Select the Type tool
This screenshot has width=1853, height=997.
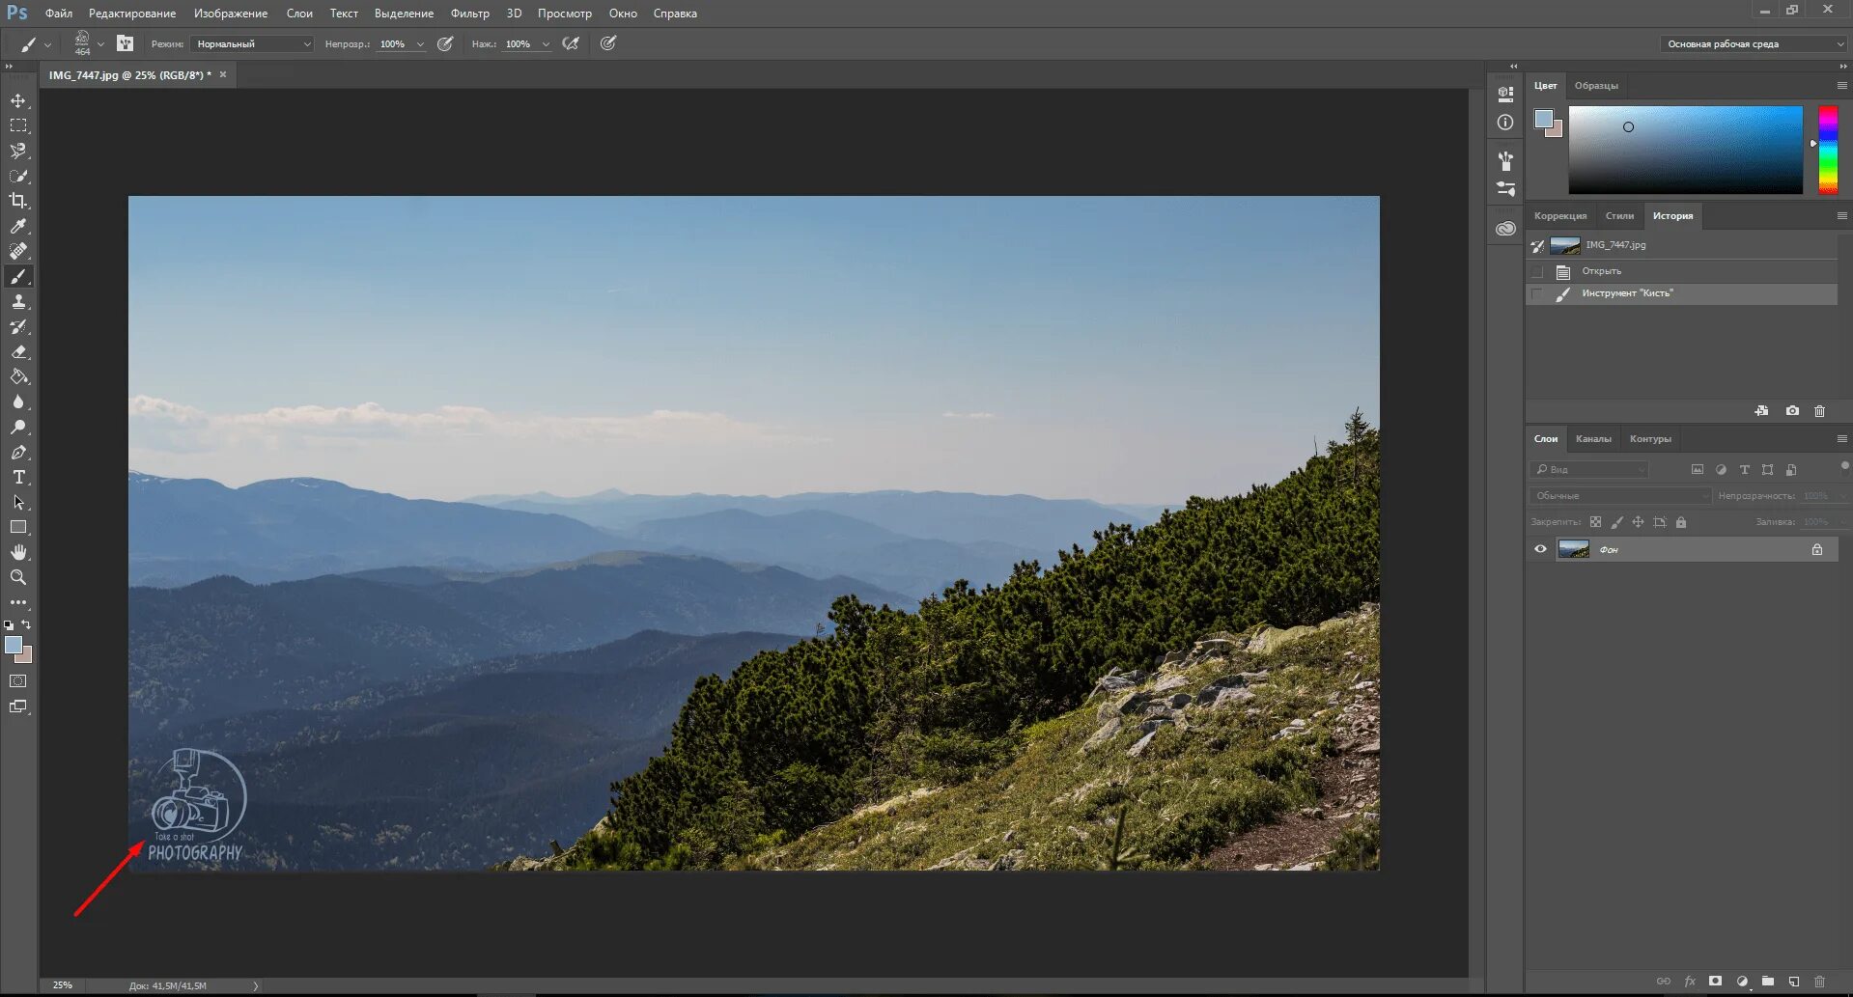point(18,477)
